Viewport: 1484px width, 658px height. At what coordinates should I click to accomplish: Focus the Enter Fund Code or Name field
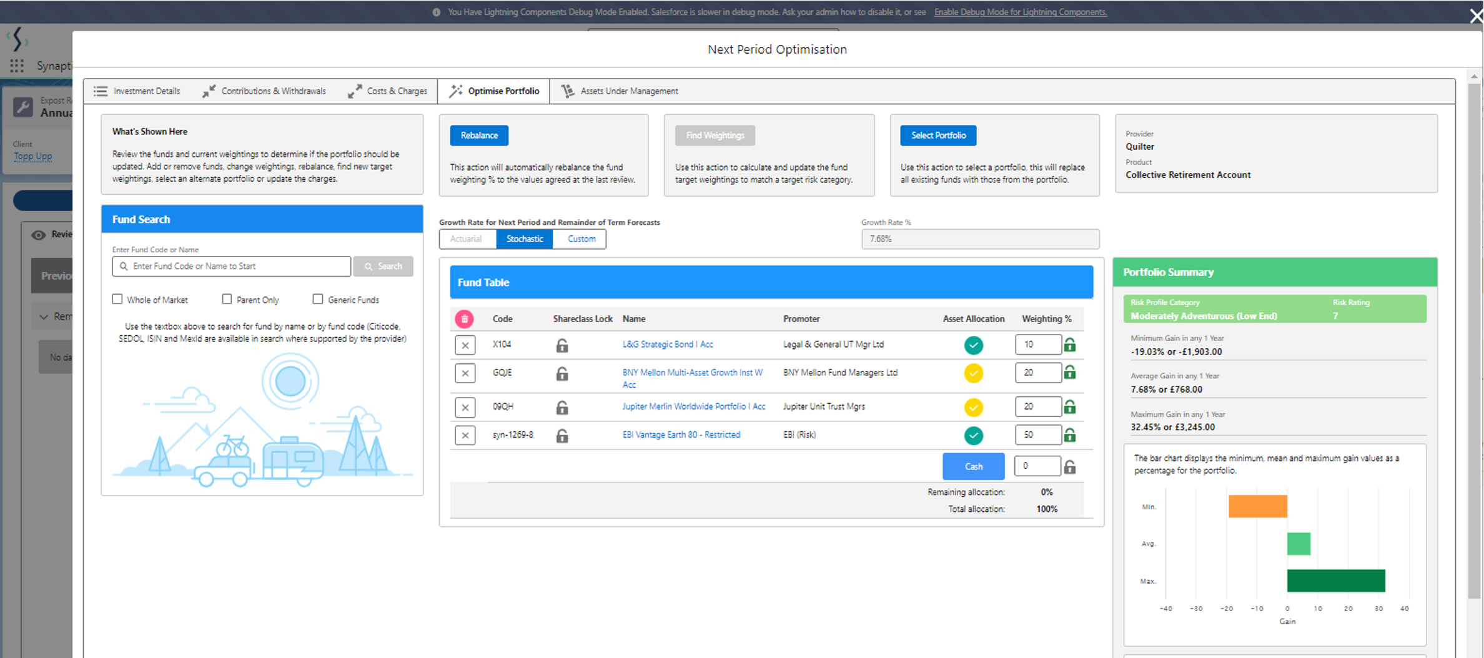pos(232,267)
